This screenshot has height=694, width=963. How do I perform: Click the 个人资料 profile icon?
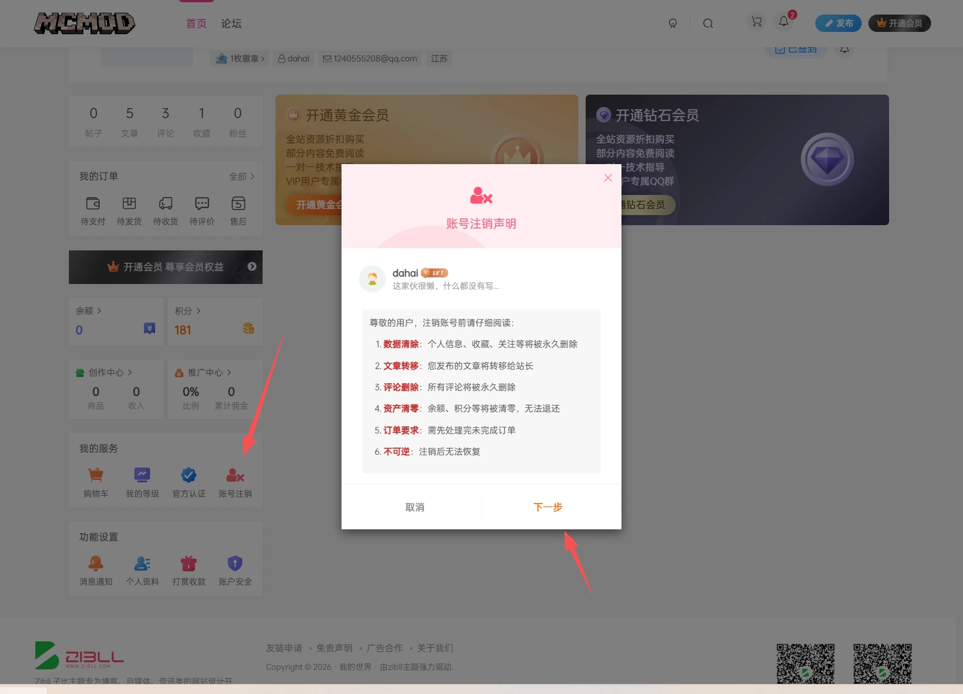pyautogui.click(x=142, y=569)
